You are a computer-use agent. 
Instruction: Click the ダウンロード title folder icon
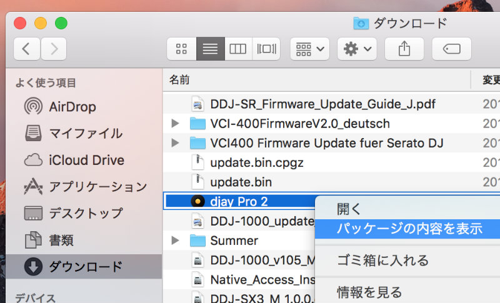(361, 23)
